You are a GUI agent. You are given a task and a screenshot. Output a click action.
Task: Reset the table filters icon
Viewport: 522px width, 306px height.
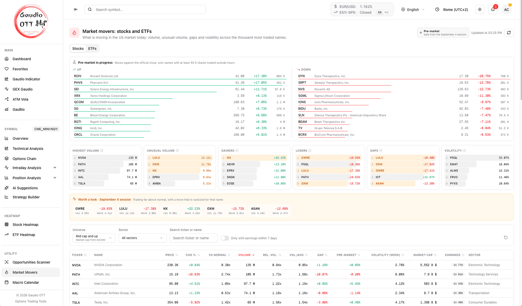(x=506, y=238)
